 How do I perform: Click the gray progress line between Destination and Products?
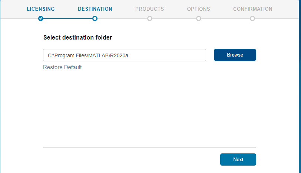(x=122, y=18)
